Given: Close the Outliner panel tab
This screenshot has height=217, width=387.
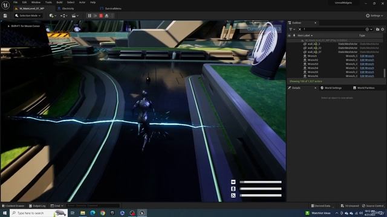Looking at the screenshot, I should point(315,23).
